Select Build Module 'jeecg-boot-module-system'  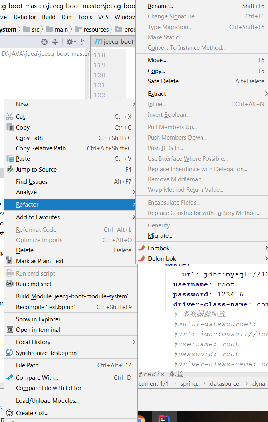[x=71, y=296]
